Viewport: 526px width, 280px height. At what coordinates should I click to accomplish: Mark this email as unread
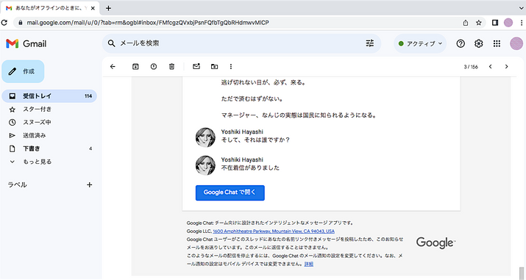point(196,67)
